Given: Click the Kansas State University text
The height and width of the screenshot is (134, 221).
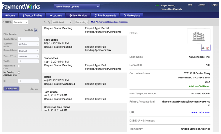Looking at the screenshot, I should click(x=171, y=9).
